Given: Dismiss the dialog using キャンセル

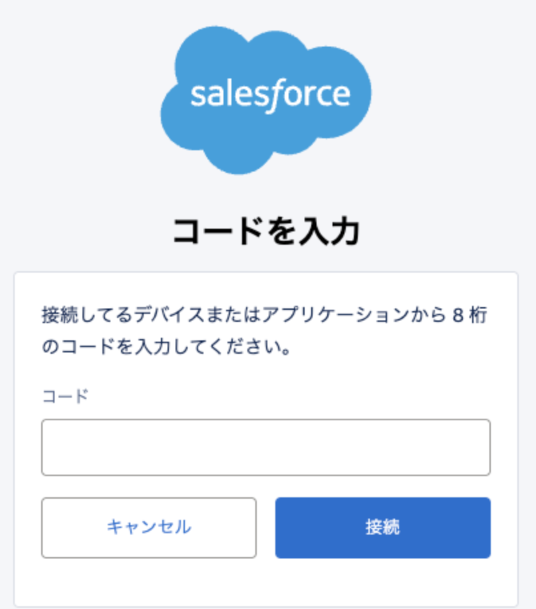Looking at the screenshot, I should [148, 527].
